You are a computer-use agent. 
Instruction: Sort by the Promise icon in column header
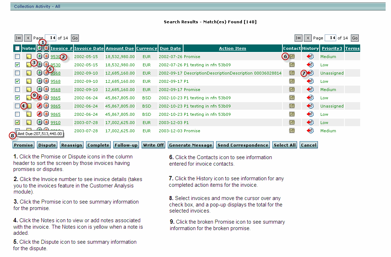point(39,48)
